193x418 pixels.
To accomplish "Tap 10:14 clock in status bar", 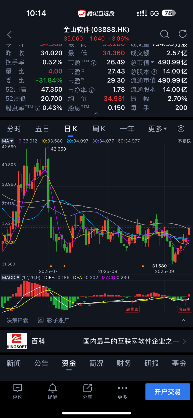I will (x=36, y=13).
